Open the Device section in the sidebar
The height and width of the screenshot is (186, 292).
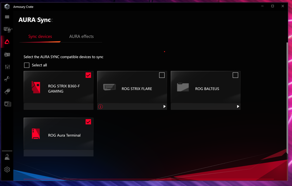pos(7,30)
